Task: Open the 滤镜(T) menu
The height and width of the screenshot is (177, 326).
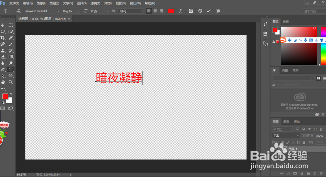Action: pos(95,3)
